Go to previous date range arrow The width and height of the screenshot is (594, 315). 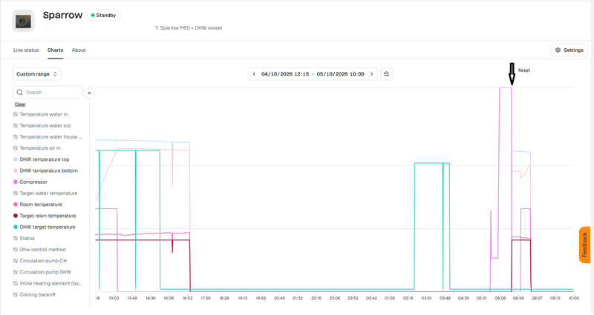(x=254, y=74)
